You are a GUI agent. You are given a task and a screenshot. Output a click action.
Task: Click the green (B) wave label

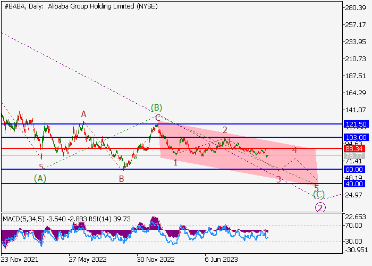point(157,107)
